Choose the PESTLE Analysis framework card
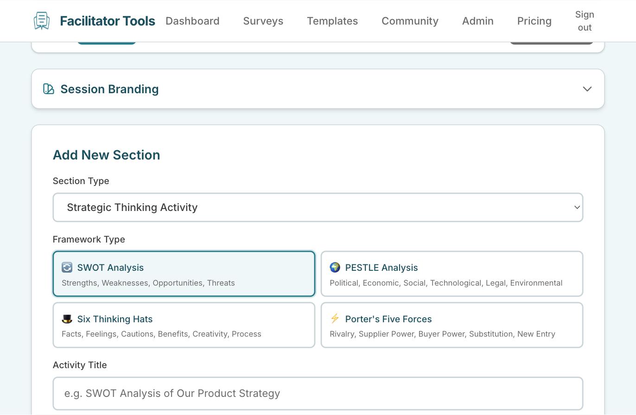Image resolution: width=636 pixels, height=415 pixels. [x=452, y=274]
